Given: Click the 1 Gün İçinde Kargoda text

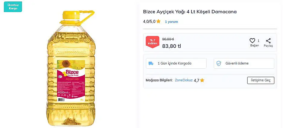Looking at the screenshot, I should pos(175,63).
